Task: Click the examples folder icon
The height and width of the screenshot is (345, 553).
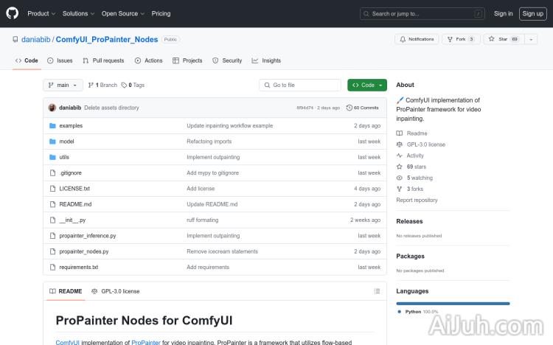Action: coord(52,125)
